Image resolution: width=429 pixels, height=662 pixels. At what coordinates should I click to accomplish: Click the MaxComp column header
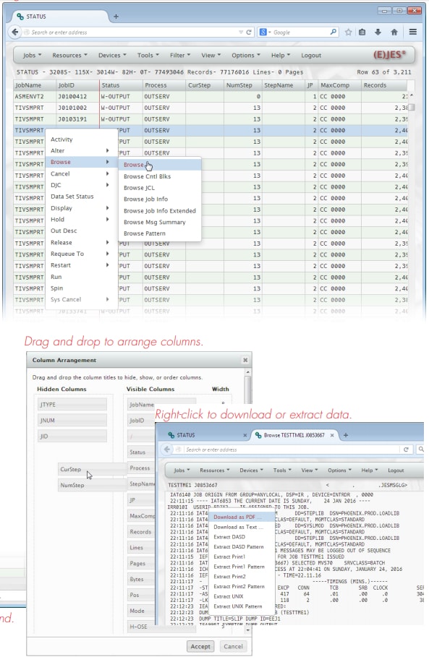[x=339, y=85]
